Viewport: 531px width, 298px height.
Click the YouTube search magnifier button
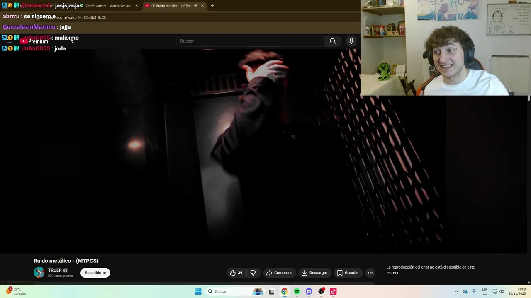click(x=333, y=41)
